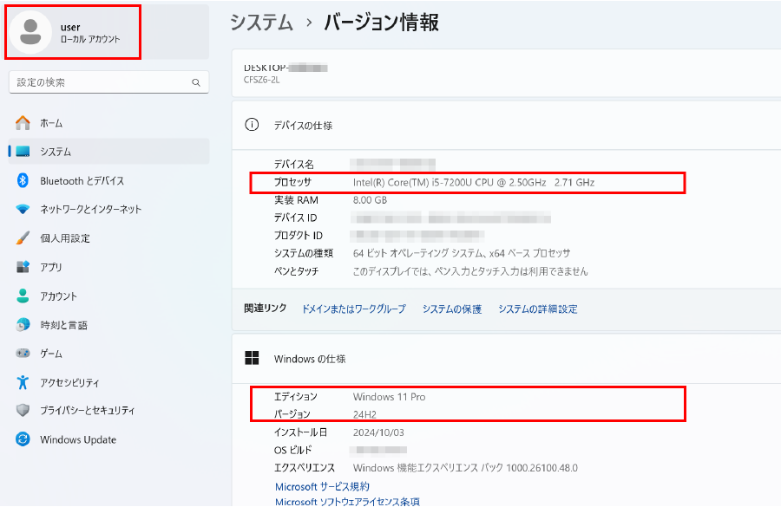Click the Bluetooth icon in sidebar
This screenshot has width=781, height=520.
tap(23, 180)
